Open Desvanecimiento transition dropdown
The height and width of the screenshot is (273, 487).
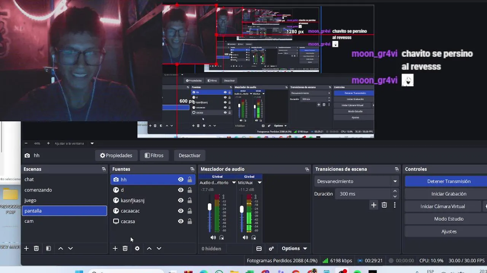pyautogui.click(x=357, y=181)
